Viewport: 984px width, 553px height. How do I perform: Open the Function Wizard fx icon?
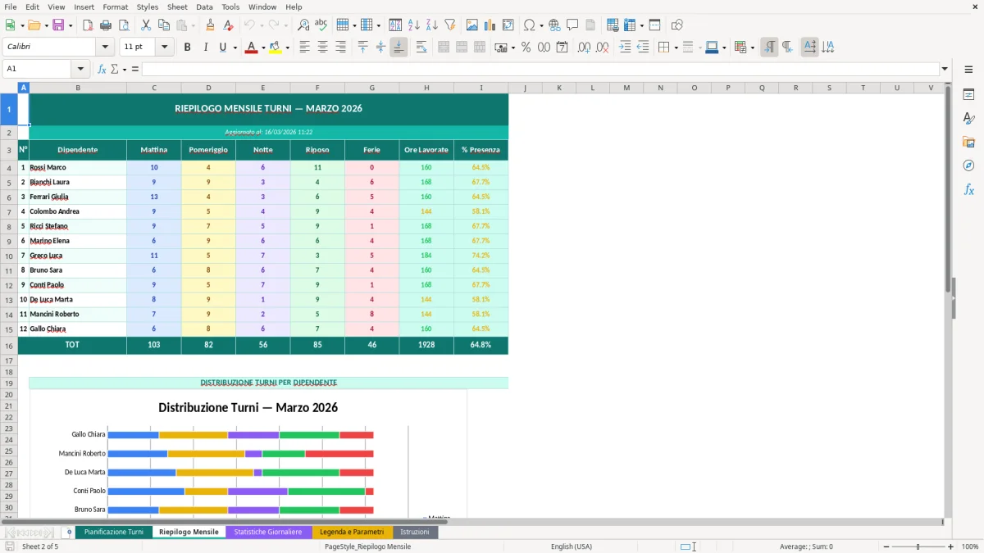[102, 69]
